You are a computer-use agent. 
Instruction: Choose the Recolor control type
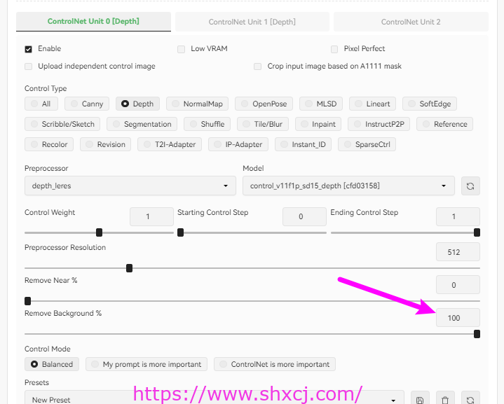(x=49, y=144)
